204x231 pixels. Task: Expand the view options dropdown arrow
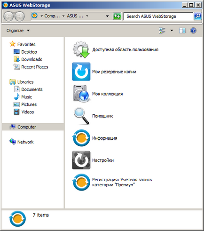pyautogui.click(x=172, y=31)
